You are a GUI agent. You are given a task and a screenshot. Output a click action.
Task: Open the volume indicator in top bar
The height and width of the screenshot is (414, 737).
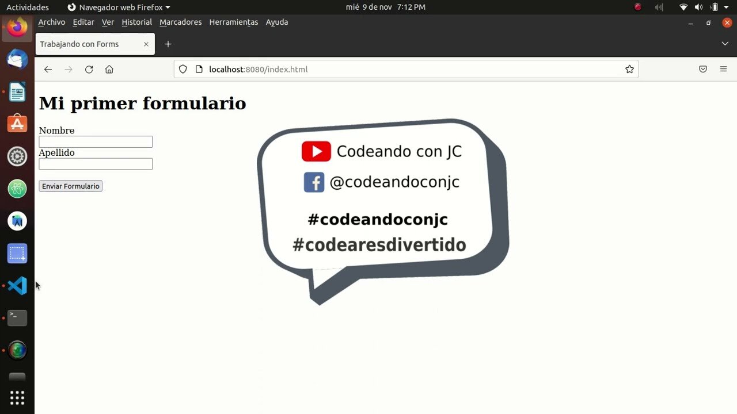point(698,7)
